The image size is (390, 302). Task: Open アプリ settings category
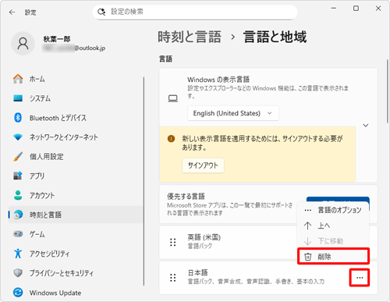pos(76,176)
